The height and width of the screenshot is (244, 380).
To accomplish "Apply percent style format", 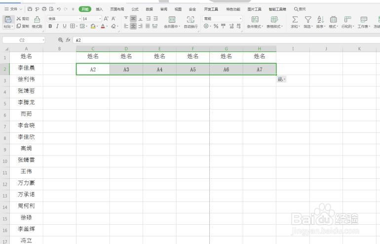I will tap(216, 26).
